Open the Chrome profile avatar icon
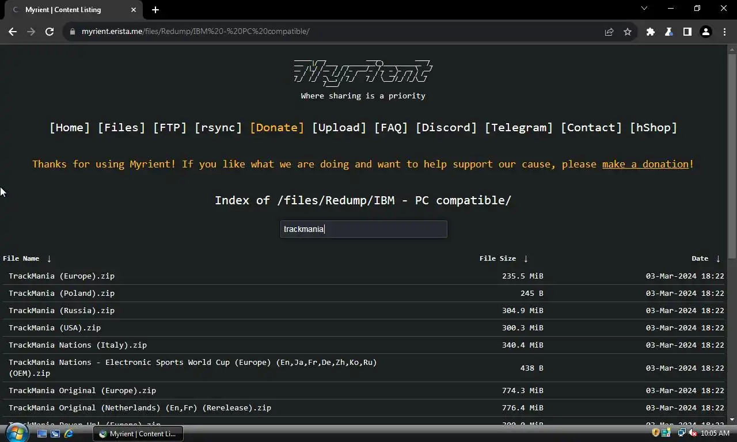 (706, 32)
